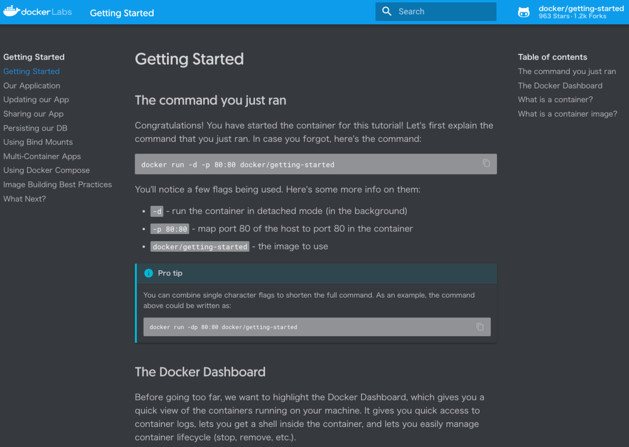Click the 'docker run -dp 80:80' command text

click(223, 327)
